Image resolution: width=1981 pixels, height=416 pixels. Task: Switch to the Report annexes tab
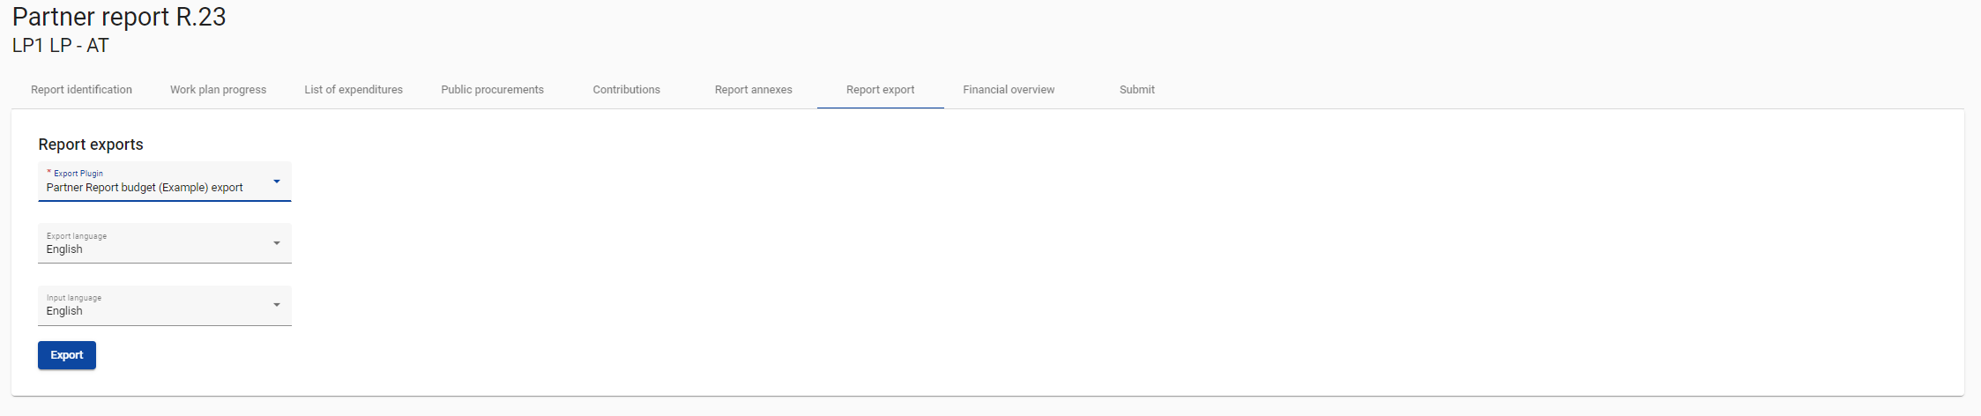coord(753,90)
